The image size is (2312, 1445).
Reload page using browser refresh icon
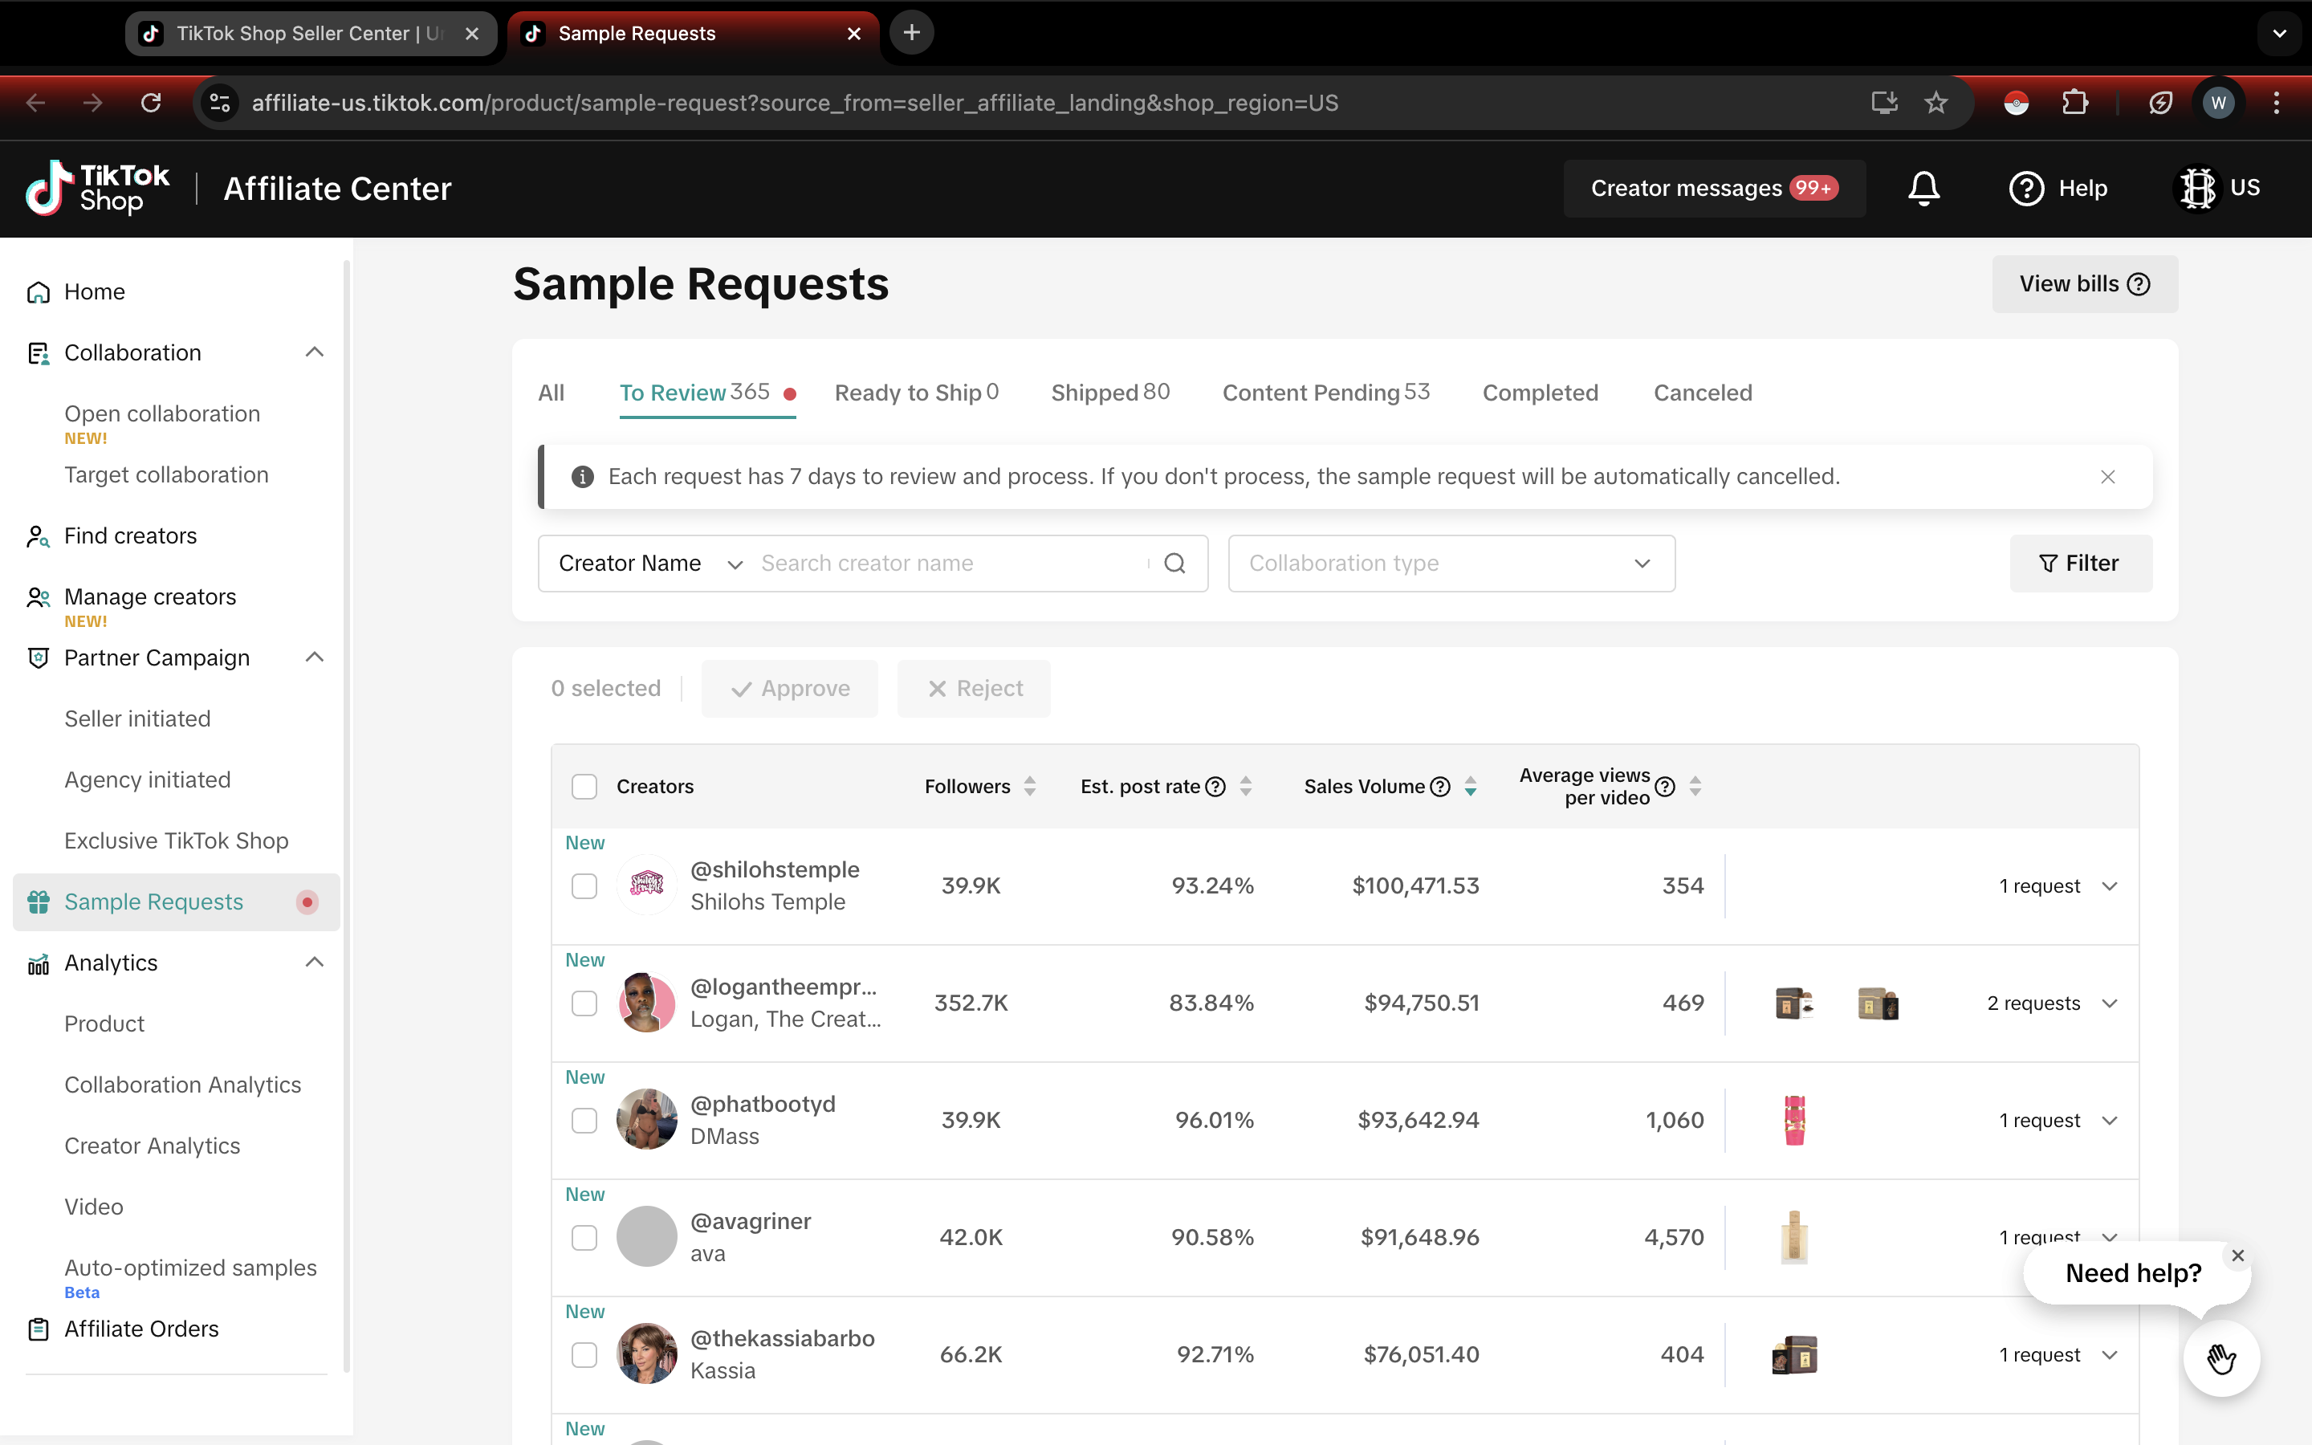[x=151, y=102]
